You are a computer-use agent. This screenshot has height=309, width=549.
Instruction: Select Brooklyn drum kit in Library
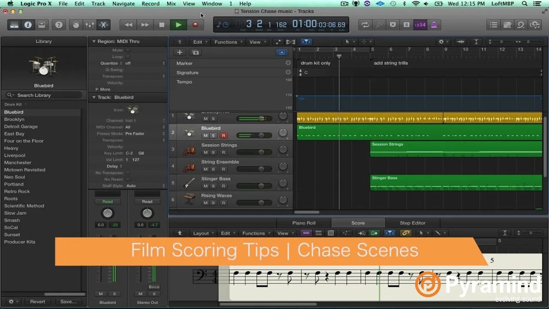tap(14, 119)
